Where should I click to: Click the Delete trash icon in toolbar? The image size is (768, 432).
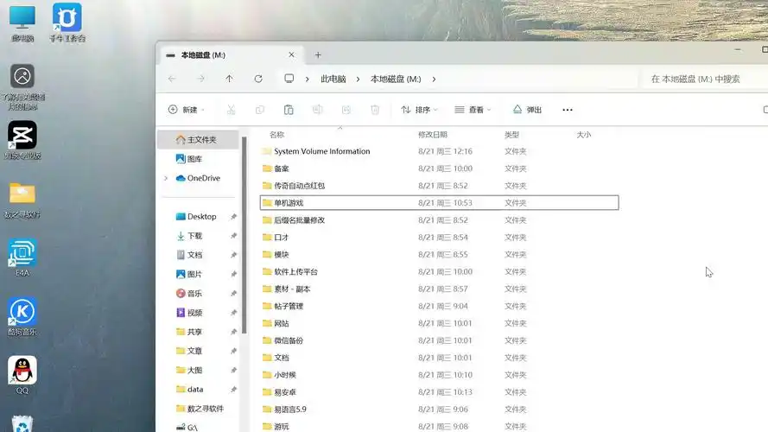point(375,110)
